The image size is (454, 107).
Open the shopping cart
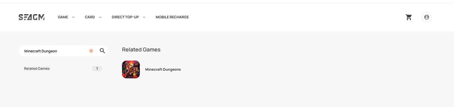(x=409, y=17)
